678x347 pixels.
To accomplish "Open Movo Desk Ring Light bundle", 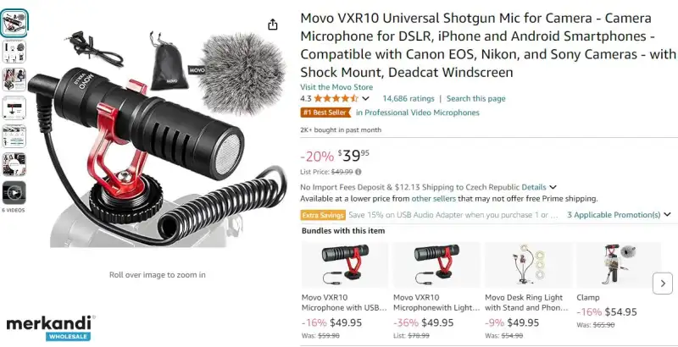I will point(526,302).
